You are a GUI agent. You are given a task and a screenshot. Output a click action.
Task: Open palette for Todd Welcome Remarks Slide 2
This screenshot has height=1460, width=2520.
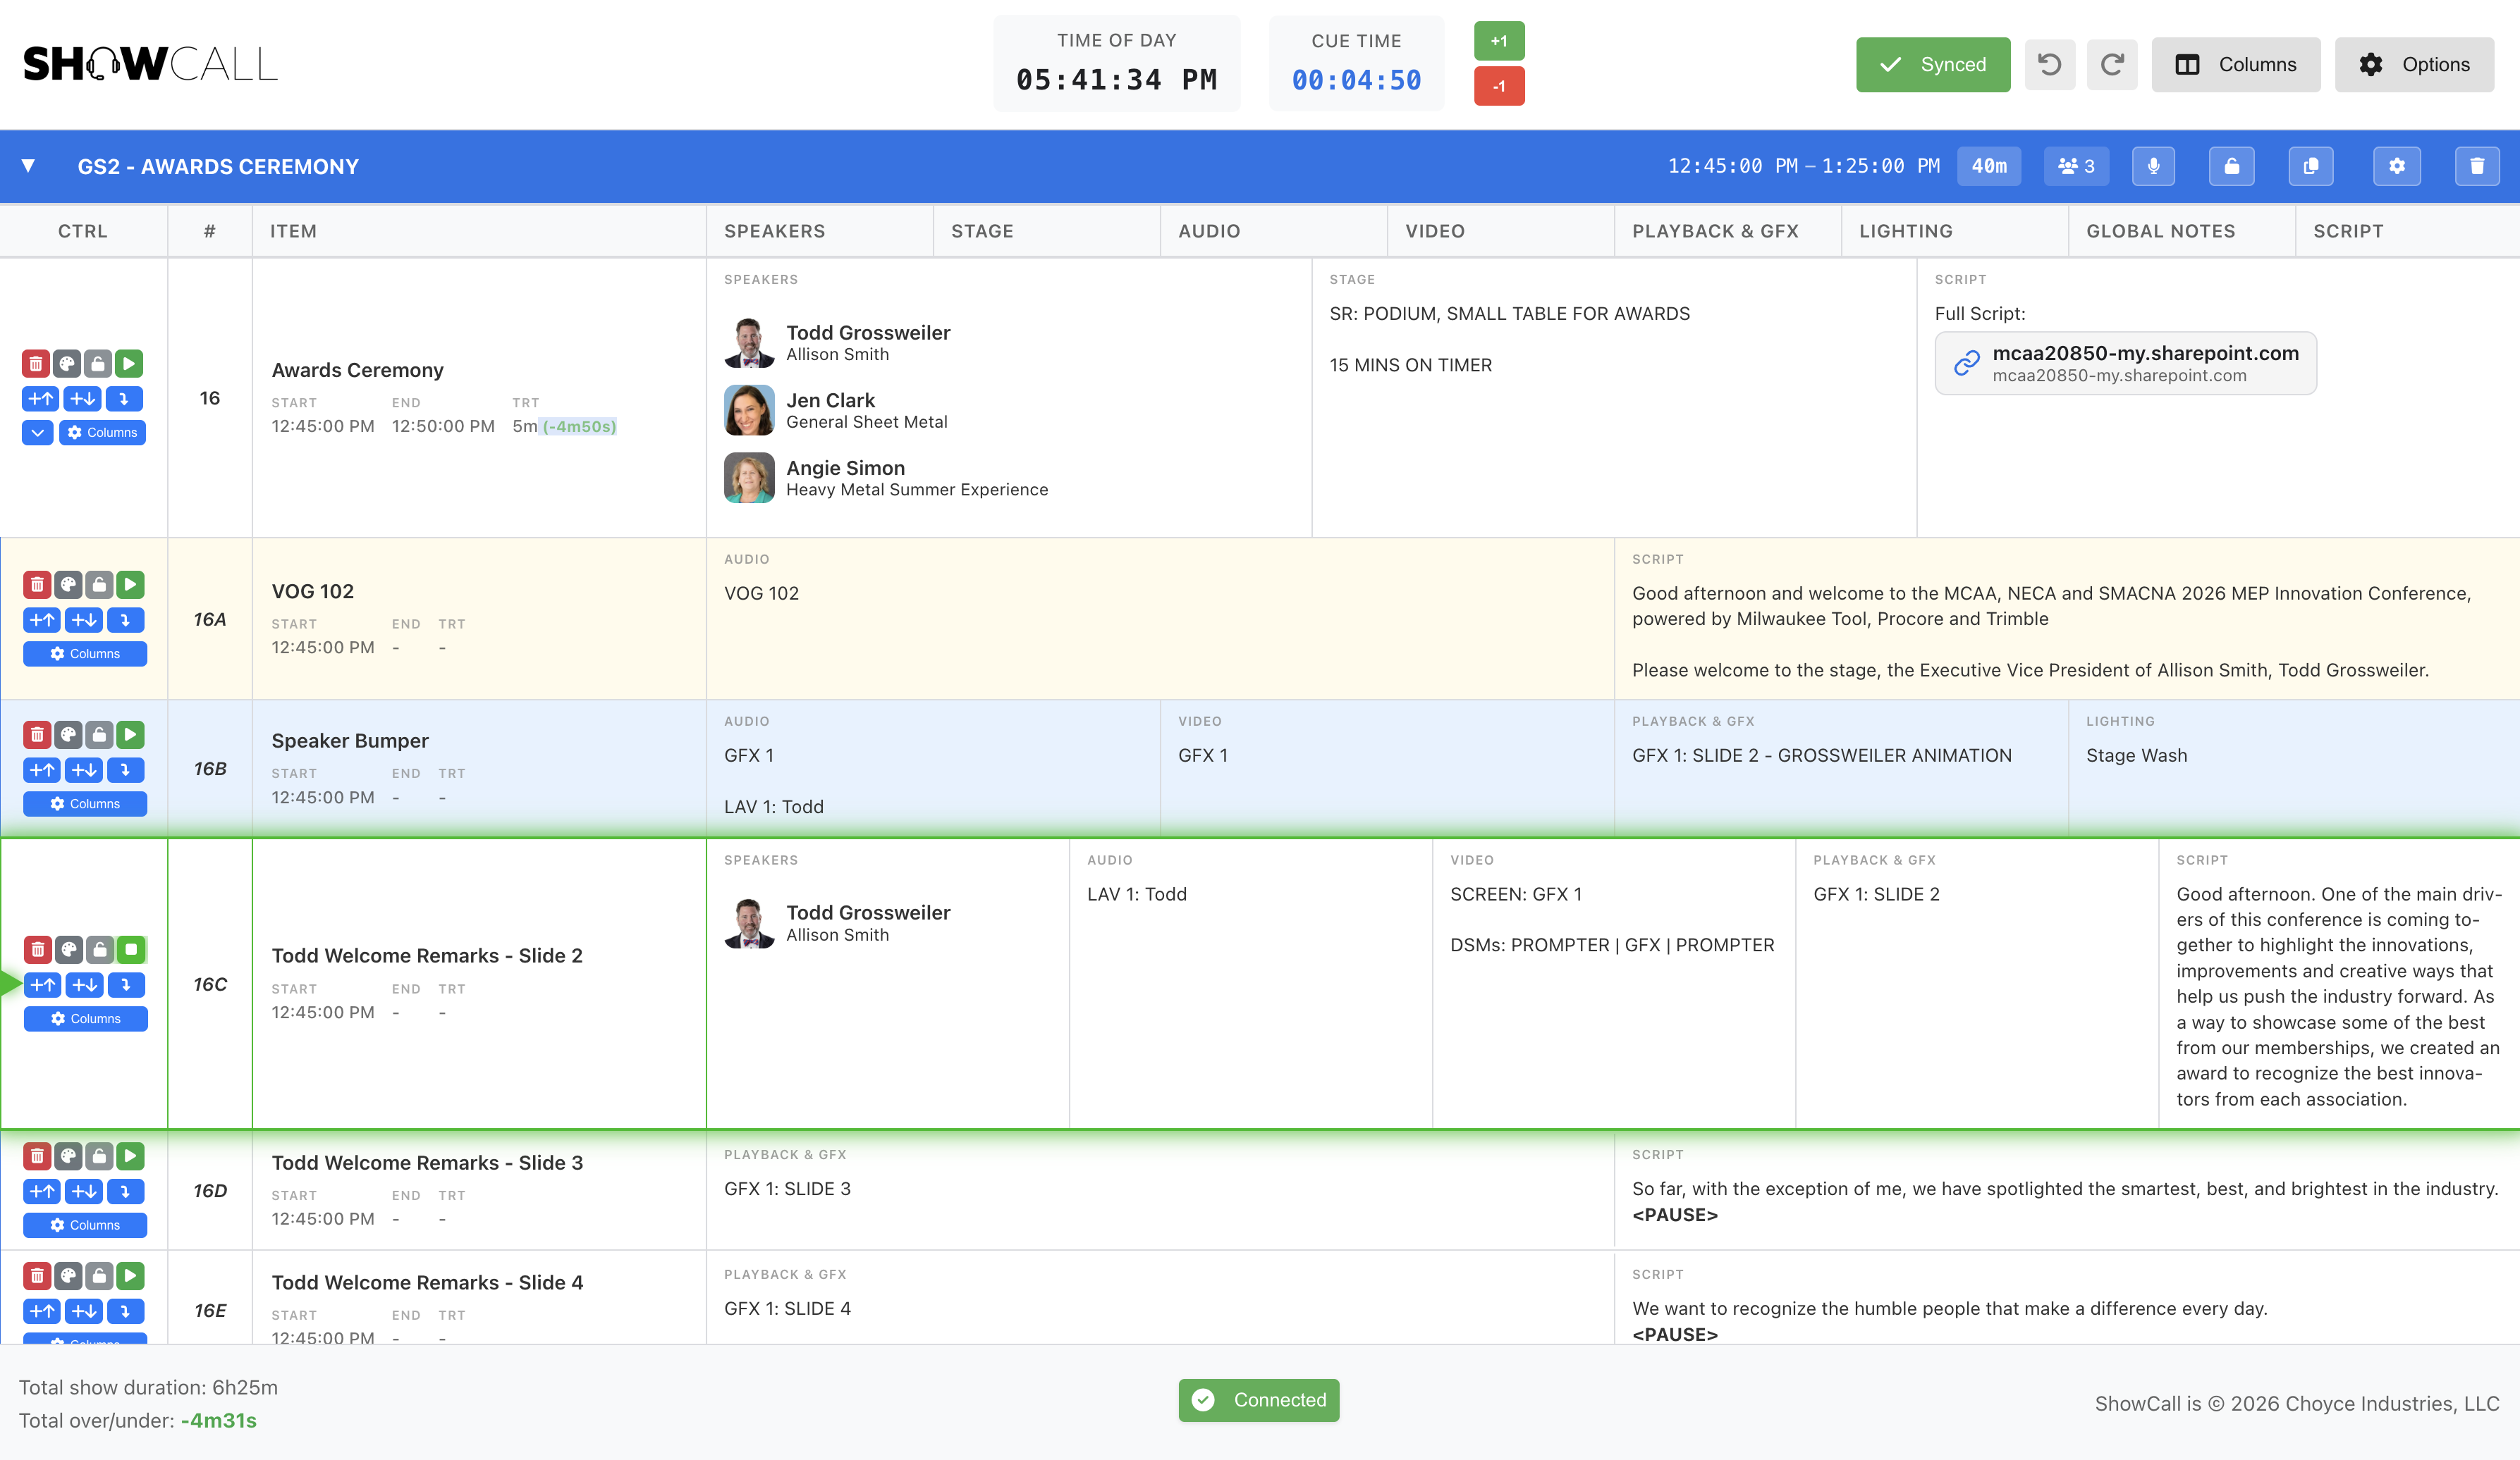pos(69,949)
